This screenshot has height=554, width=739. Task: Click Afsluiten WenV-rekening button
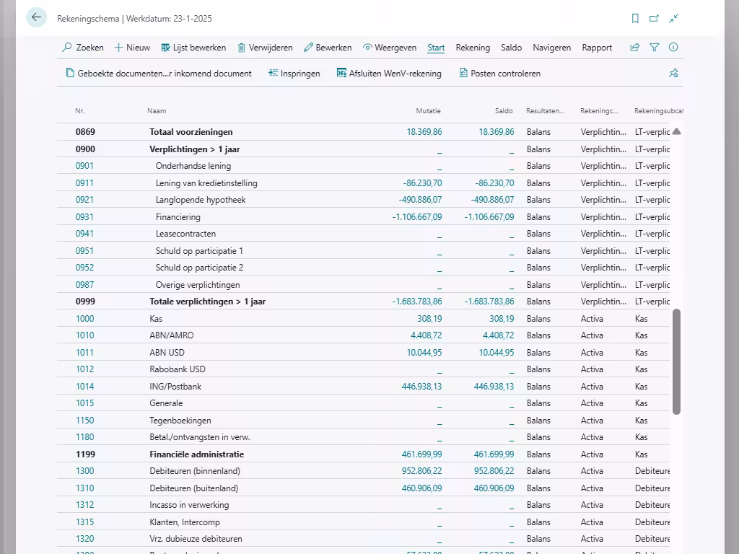(x=388, y=73)
